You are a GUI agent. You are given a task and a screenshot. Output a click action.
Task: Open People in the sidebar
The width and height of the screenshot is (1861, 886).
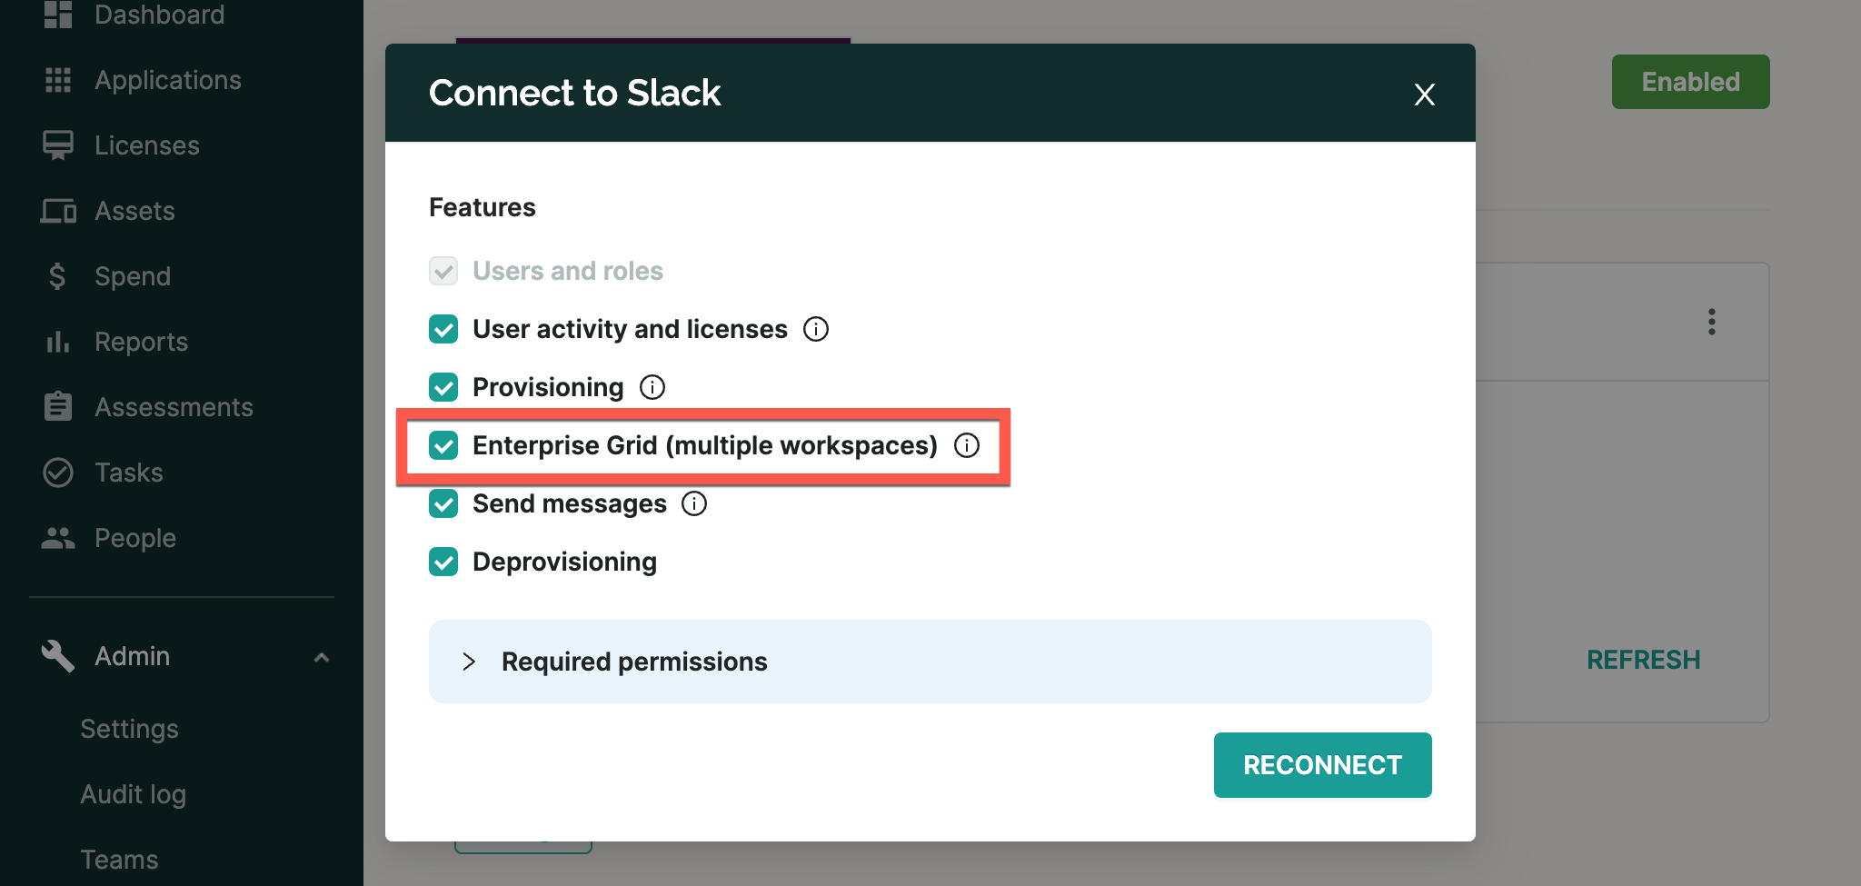tap(135, 538)
